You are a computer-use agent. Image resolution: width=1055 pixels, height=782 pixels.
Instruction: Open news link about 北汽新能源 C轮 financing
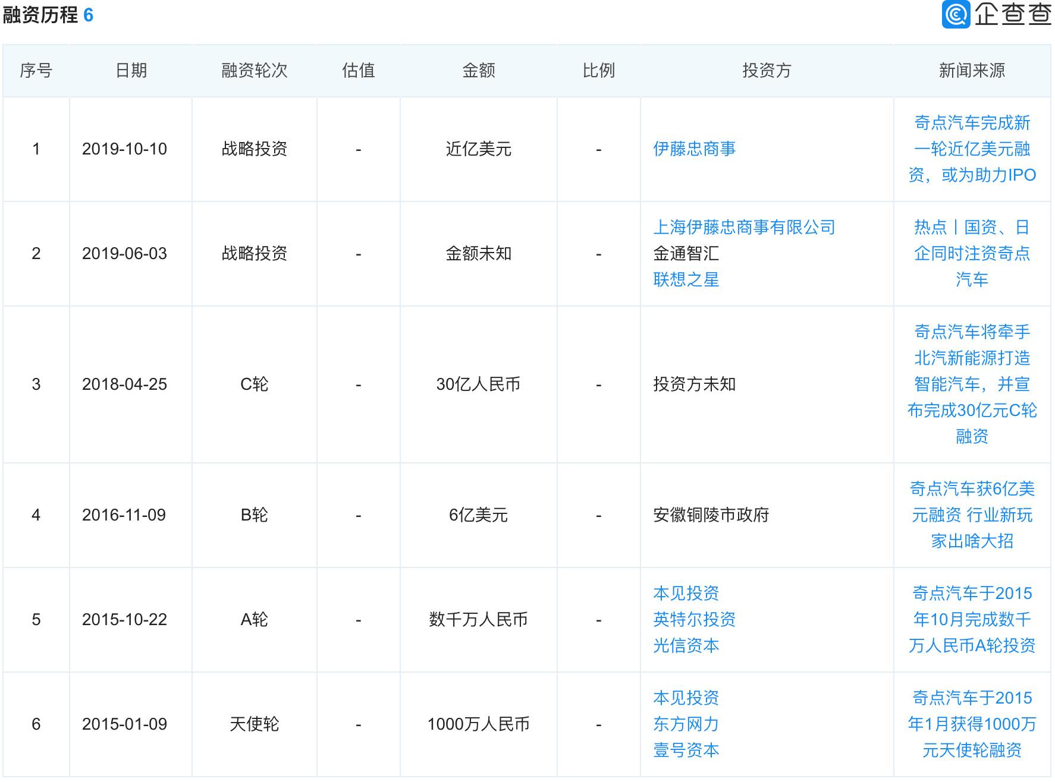tap(972, 384)
